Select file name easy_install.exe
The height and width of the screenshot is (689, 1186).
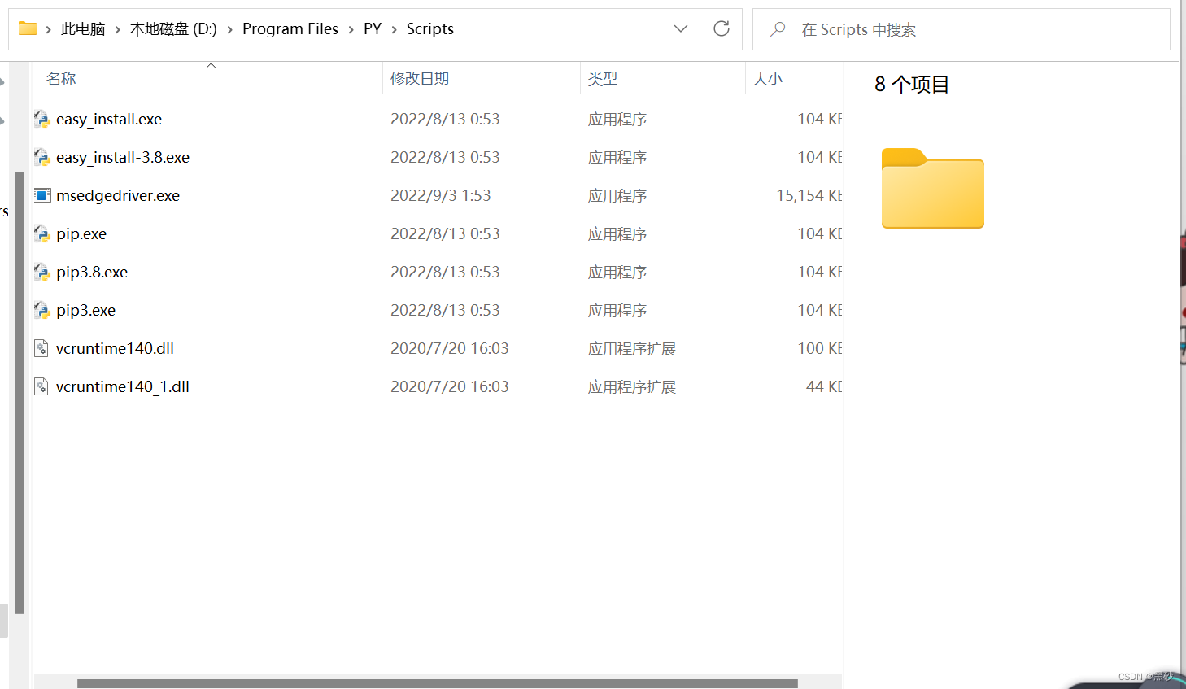(x=109, y=120)
